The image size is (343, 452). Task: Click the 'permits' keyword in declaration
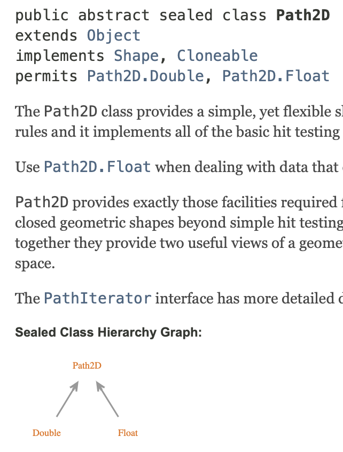[x=46, y=76]
